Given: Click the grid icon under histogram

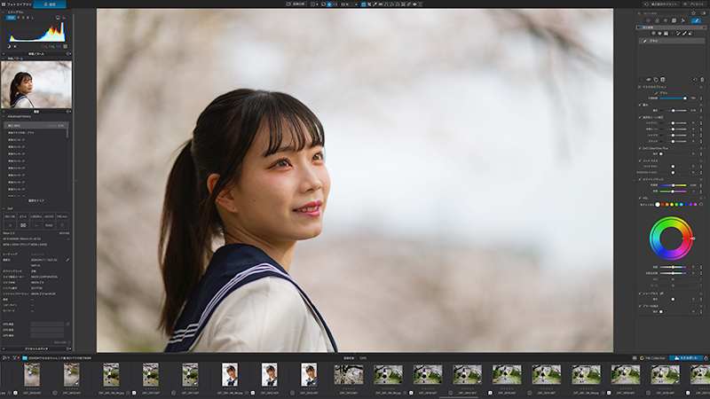Looking at the screenshot, I should 65,47.
